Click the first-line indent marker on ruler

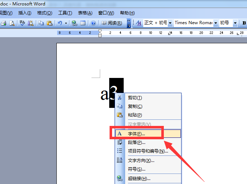tap(100, 31)
